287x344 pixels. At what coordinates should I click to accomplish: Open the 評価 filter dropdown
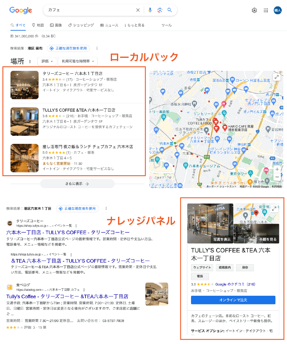pos(47,61)
